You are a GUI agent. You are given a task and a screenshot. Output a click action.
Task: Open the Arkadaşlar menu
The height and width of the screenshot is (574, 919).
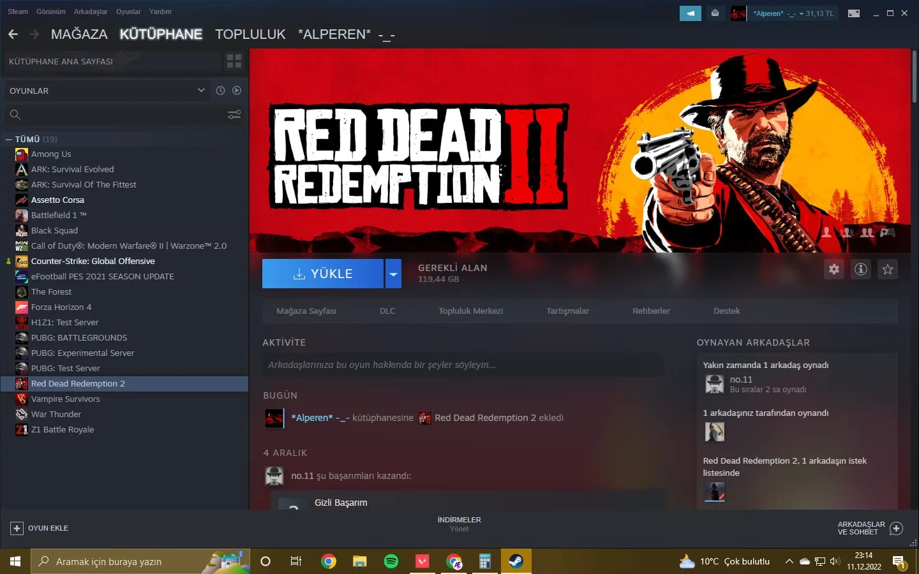coord(91,11)
